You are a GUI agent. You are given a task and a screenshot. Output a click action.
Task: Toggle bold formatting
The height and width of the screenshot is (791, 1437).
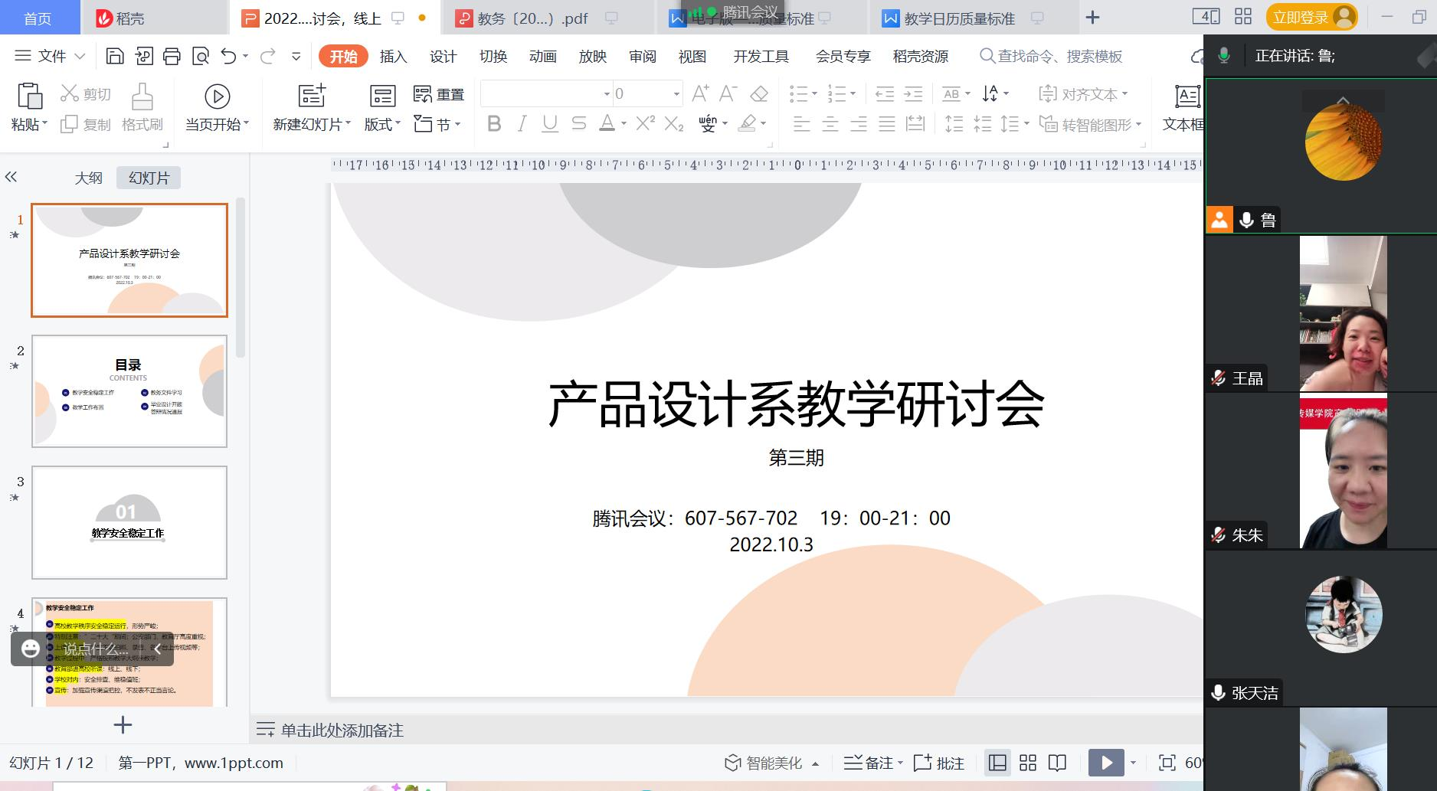(x=493, y=123)
